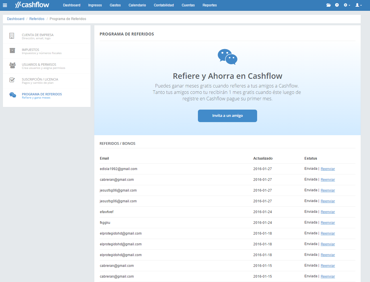Click the Referidos / Bonos section heading
Viewport: 370px width, 282px height.
click(118, 144)
